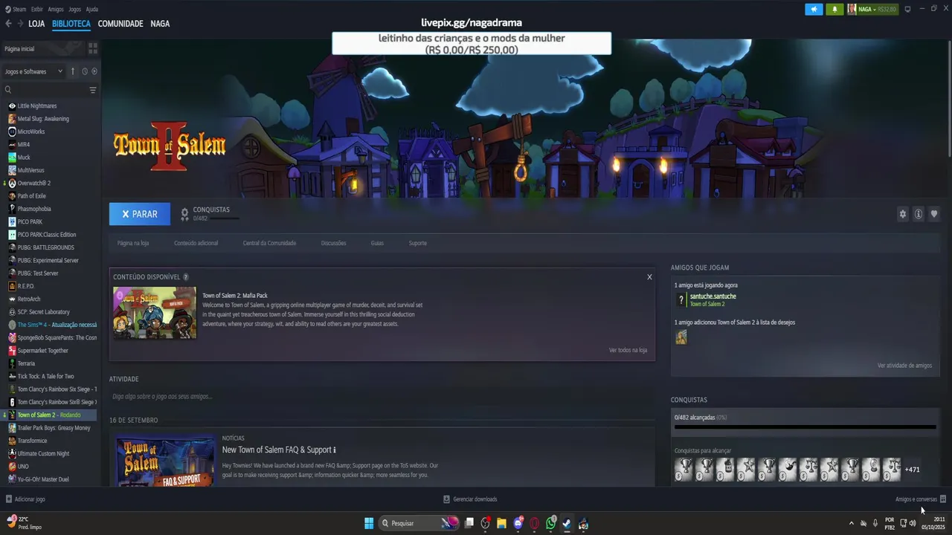The height and width of the screenshot is (535, 952).
Task: Open advanced library filter options icon
Action: tap(93, 90)
